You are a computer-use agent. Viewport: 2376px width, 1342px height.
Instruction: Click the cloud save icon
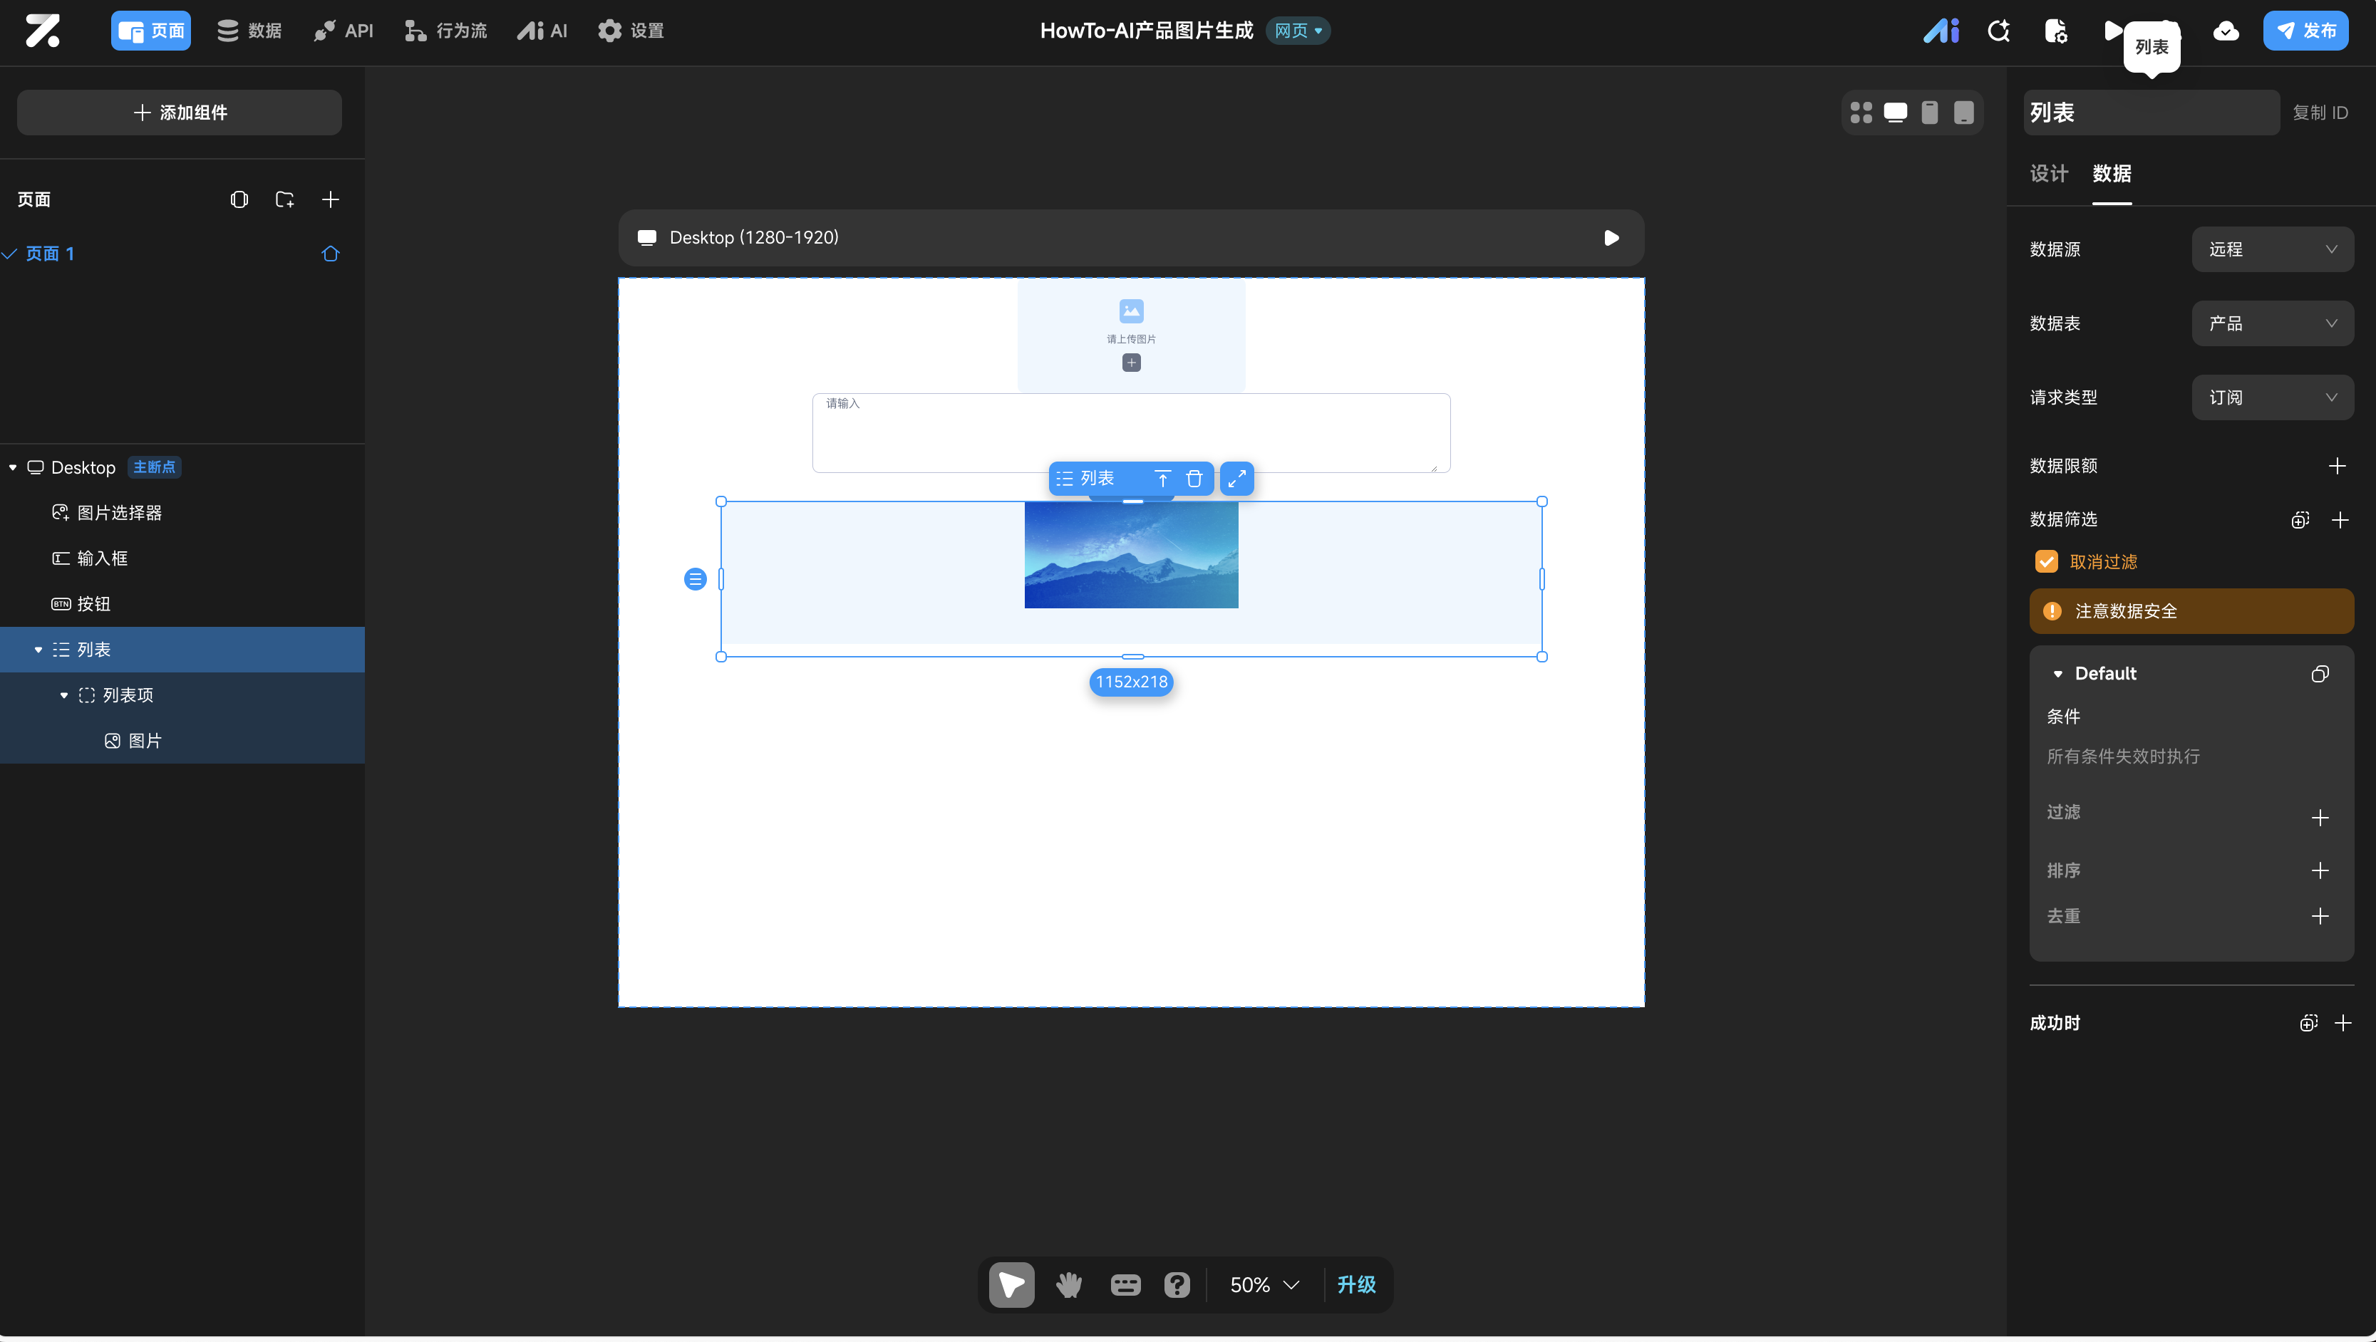tap(2226, 31)
